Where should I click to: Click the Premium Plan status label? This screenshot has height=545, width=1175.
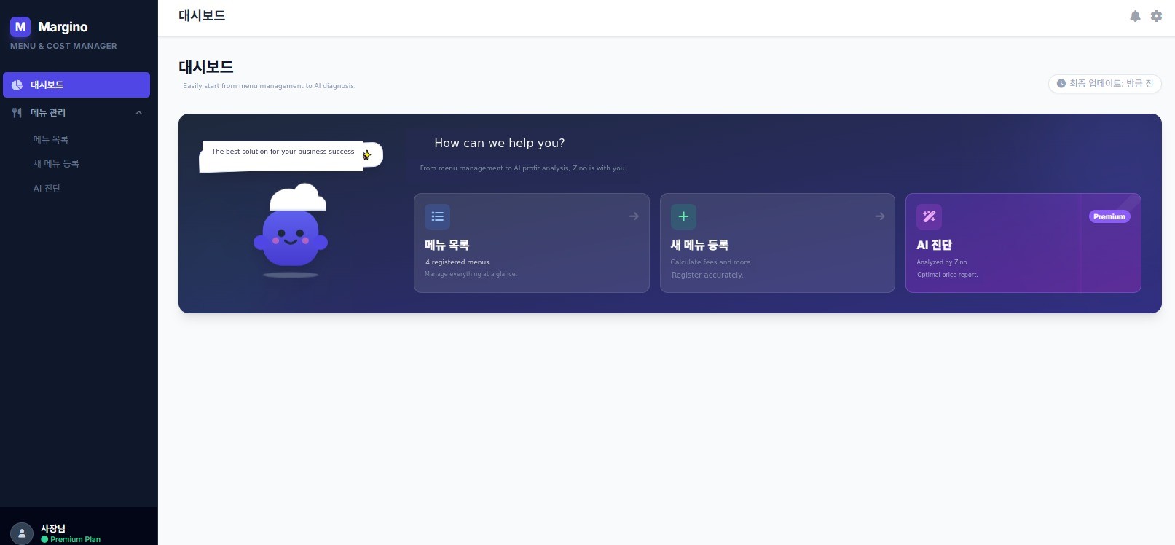click(75, 539)
